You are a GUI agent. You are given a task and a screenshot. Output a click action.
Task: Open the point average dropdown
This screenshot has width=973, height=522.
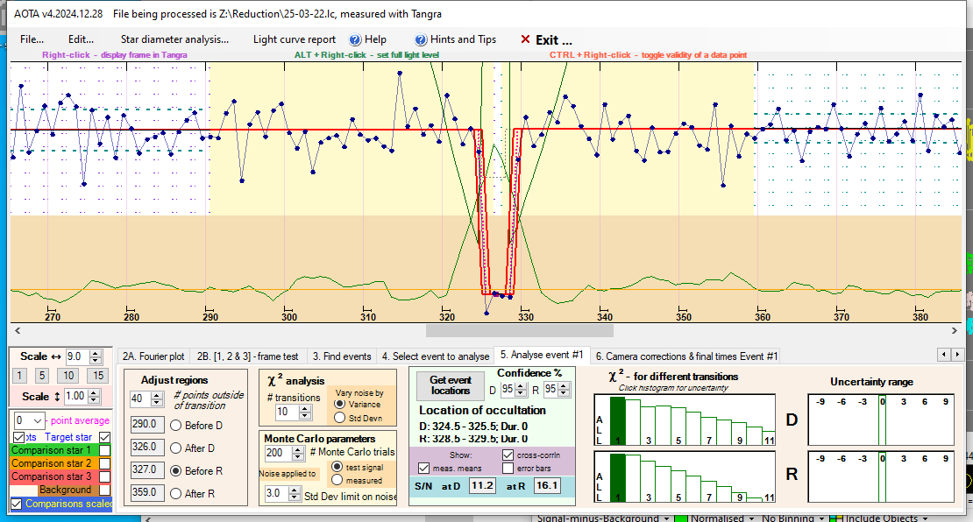click(x=37, y=420)
